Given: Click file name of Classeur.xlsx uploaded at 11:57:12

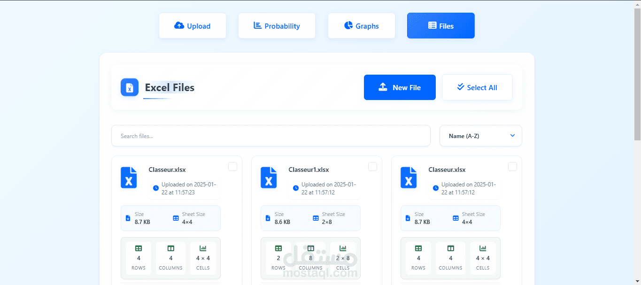Looking at the screenshot, I should (x=447, y=169).
